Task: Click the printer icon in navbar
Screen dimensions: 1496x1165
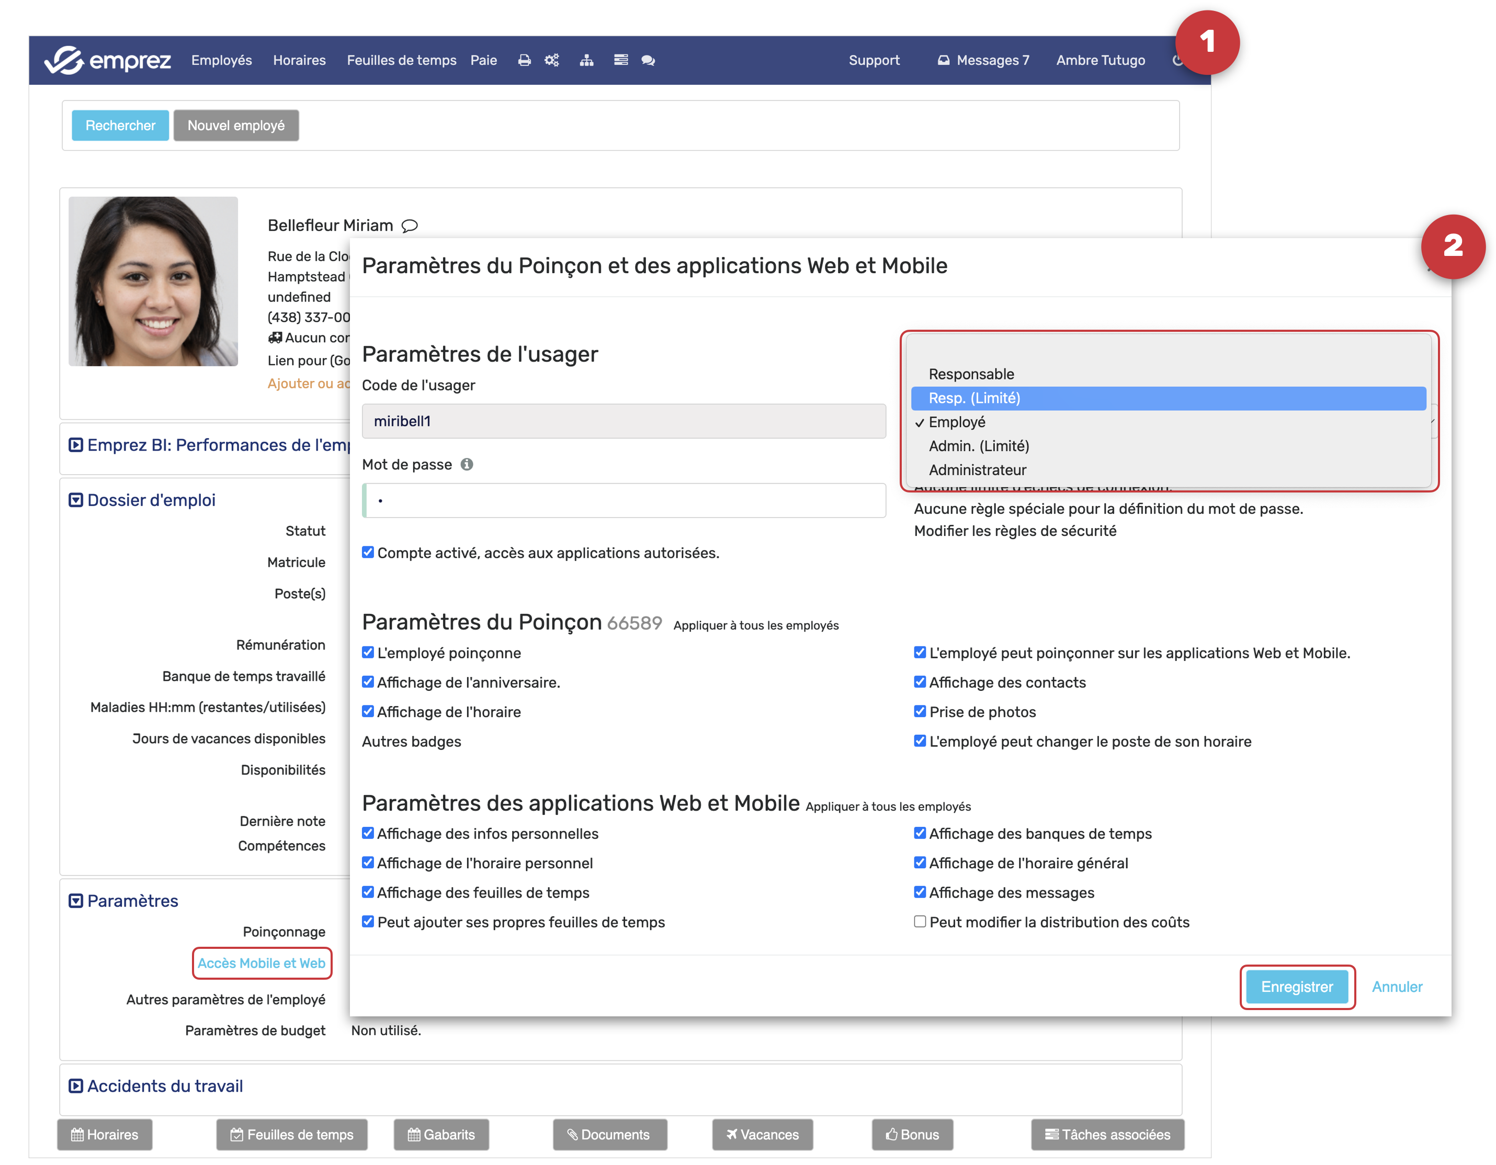Action: (x=524, y=60)
